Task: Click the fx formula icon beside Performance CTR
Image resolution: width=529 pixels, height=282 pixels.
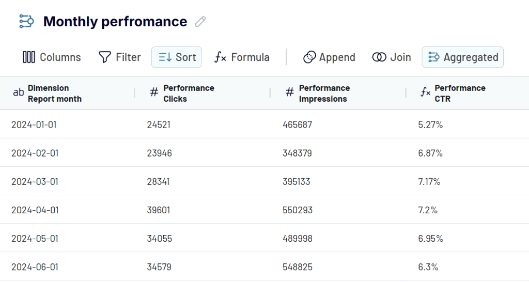Action: (426, 92)
